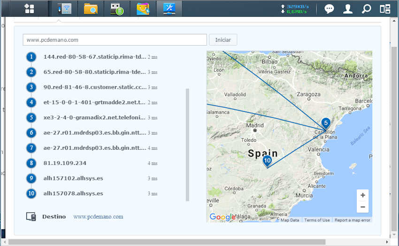Select hop 3 number badge
This screenshot has width=399, height=246.
coord(31,87)
